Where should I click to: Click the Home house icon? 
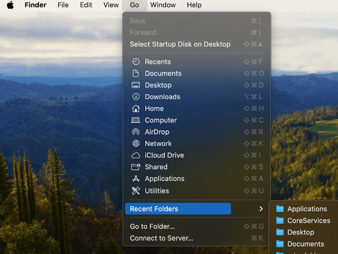click(x=136, y=108)
